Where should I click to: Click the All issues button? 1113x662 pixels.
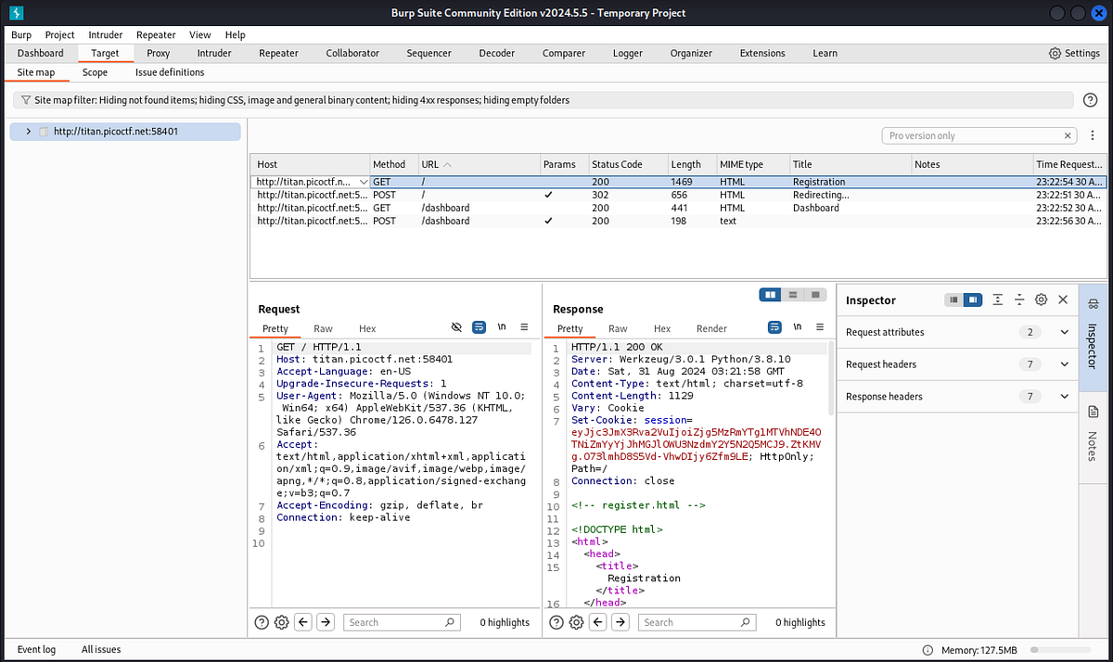pos(101,649)
